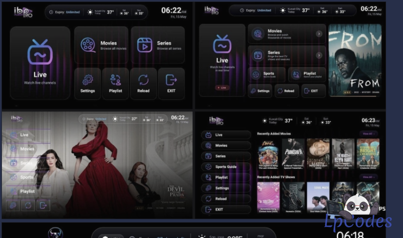The width and height of the screenshot is (403, 238).
Task: Open the large Live tile labeled 'Watch live channels'
Action: pyautogui.click(x=40, y=63)
